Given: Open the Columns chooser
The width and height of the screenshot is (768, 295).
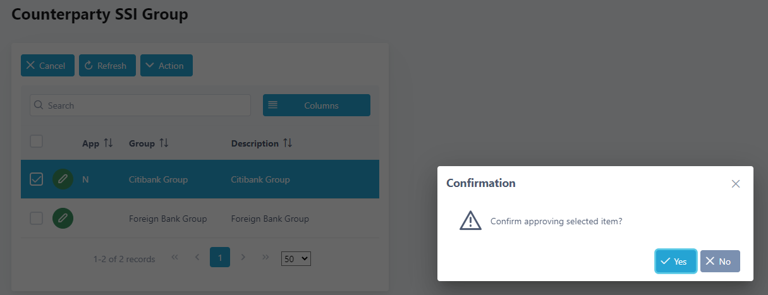Looking at the screenshot, I should (317, 105).
